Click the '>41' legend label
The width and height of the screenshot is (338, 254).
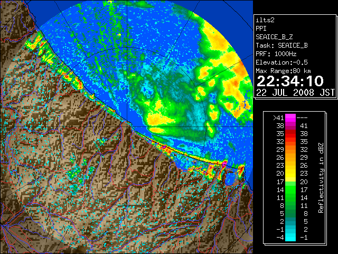[x=278, y=117]
